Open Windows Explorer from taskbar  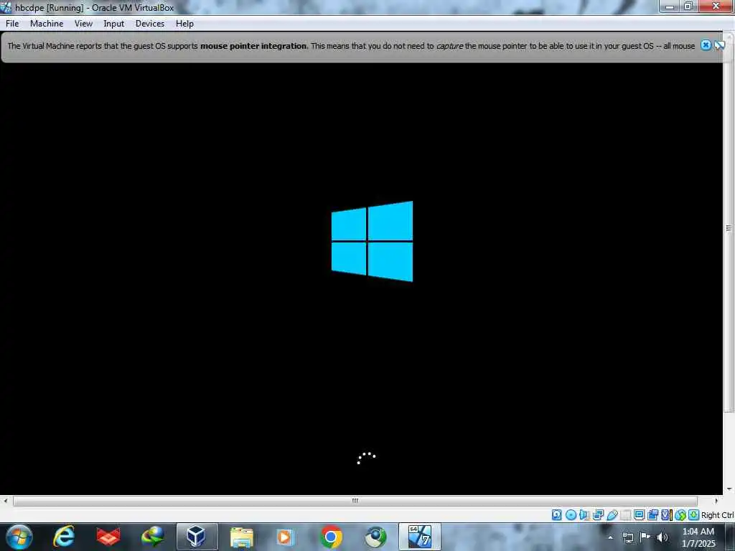click(x=242, y=537)
